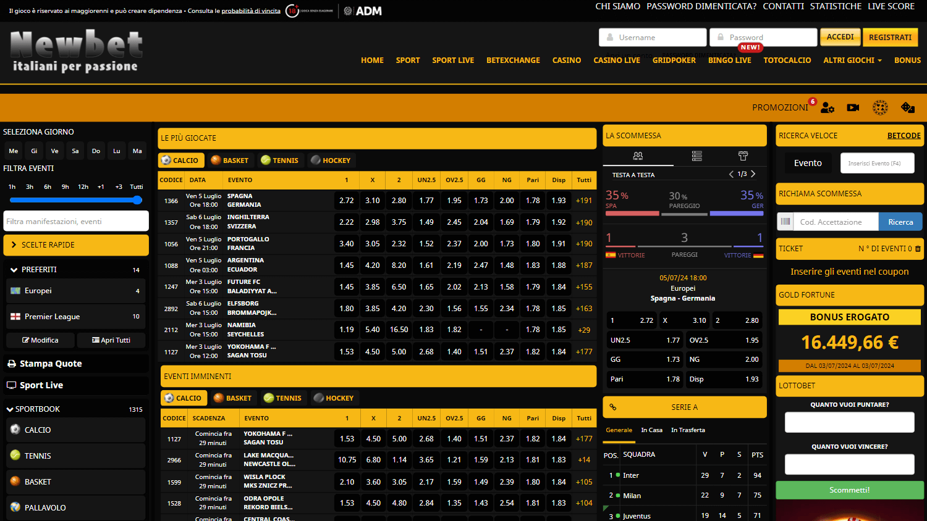Click the volleyball icon next to Pallavolo

[15, 507]
